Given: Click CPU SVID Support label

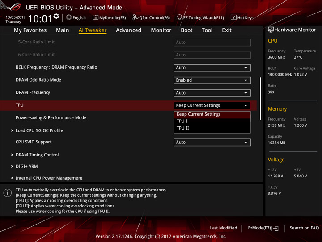Looking at the screenshot, I should 34,142.
